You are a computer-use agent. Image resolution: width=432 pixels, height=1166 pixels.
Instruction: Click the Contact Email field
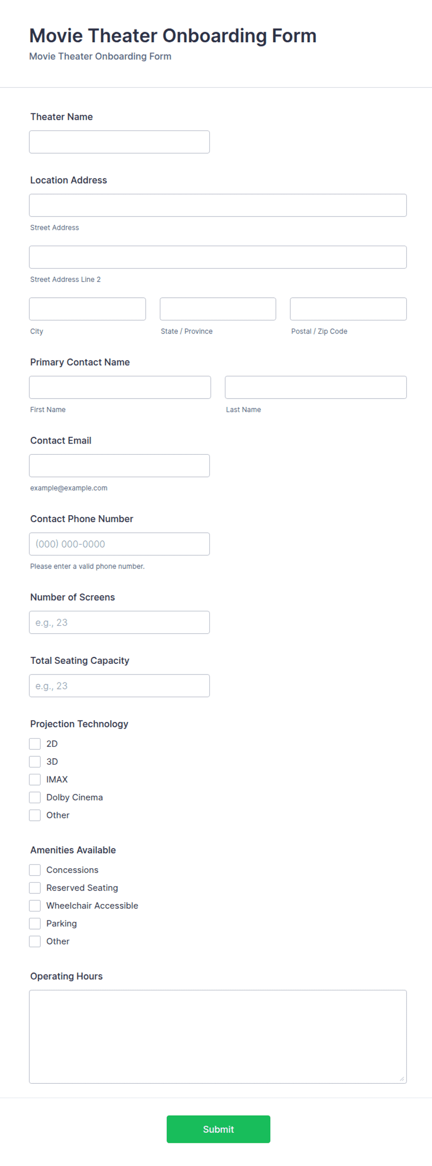coord(119,465)
